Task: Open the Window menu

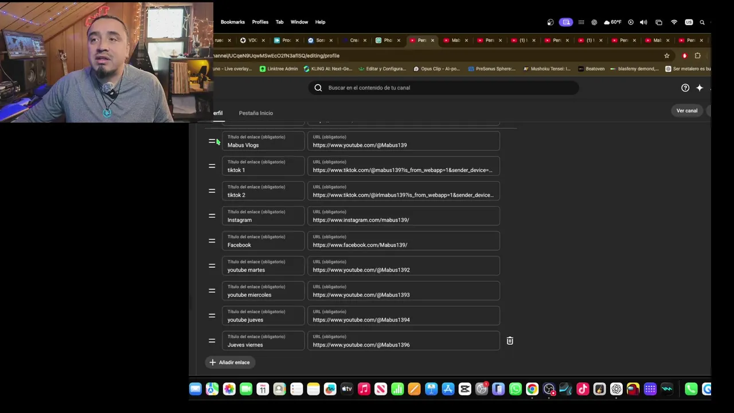Action: tap(299, 22)
